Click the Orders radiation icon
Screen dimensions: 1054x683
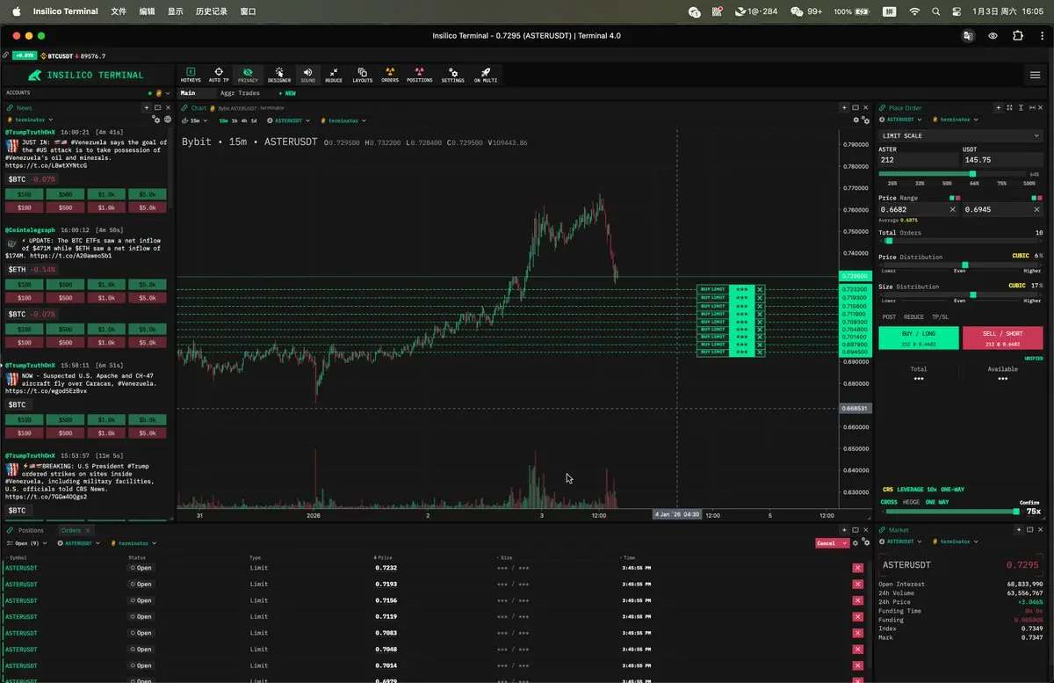pos(390,75)
